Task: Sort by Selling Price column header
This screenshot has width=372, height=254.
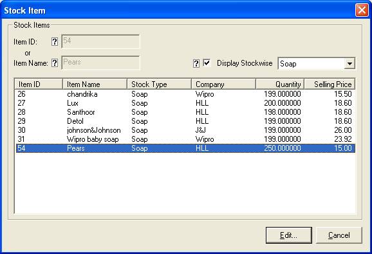Action: [x=330, y=84]
